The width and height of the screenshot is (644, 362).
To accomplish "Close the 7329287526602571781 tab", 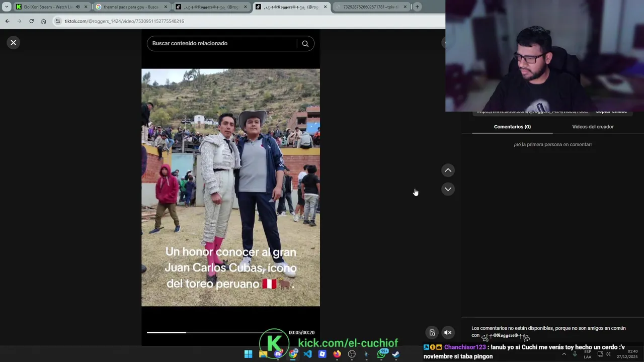I will point(405,7).
